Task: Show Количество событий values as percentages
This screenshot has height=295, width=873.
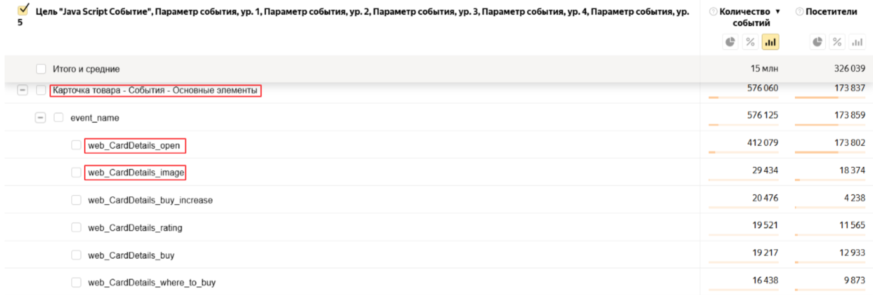Action: click(x=750, y=42)
